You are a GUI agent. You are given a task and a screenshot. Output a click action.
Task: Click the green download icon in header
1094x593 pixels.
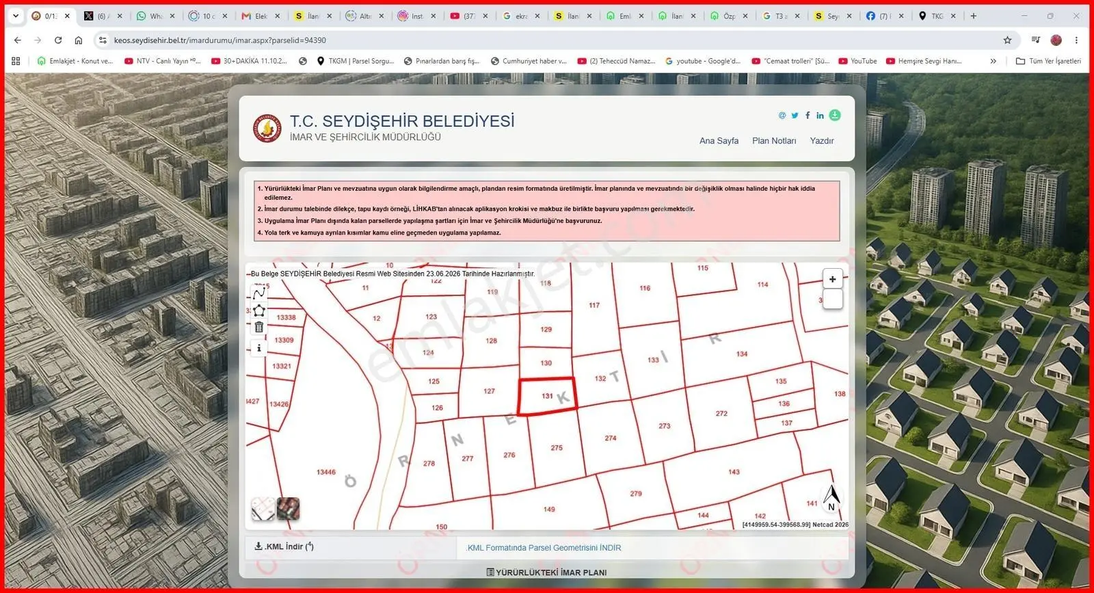click(835, 115)
